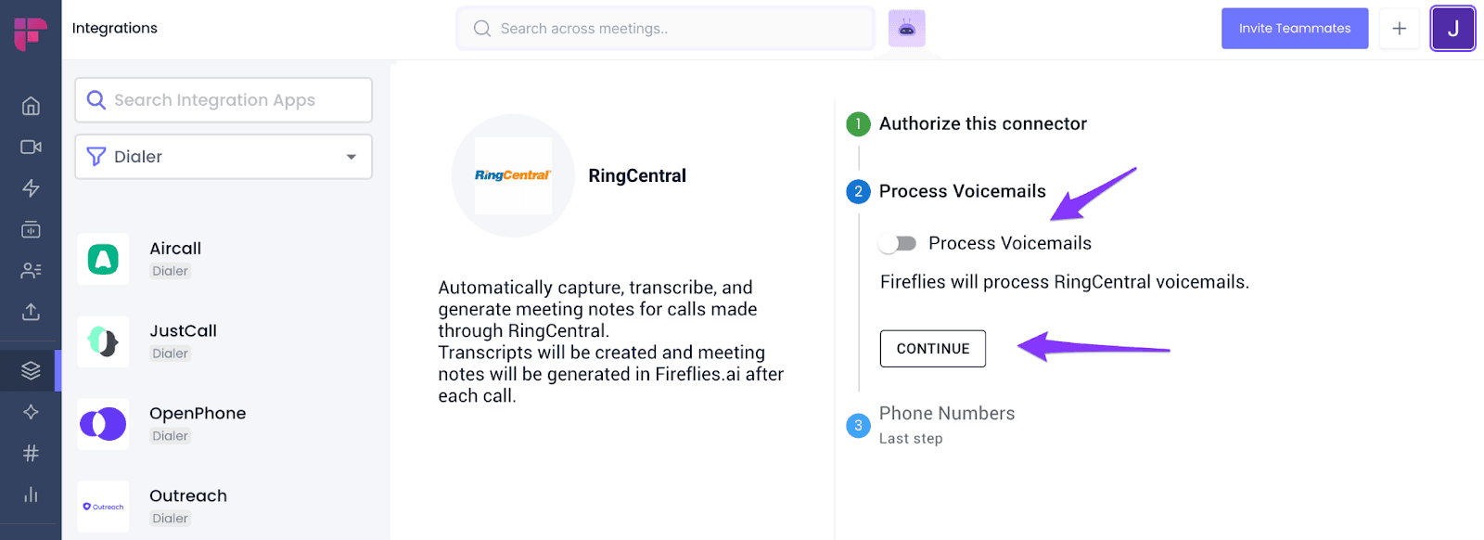
Task: Select the OpenPhone dialer integration
Action: (224, 424)
